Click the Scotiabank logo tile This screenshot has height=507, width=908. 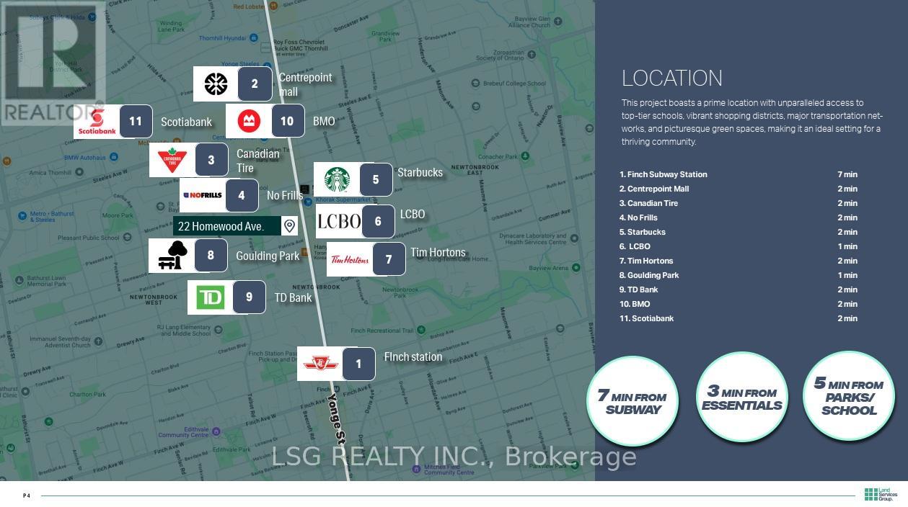tap(97, 122)
